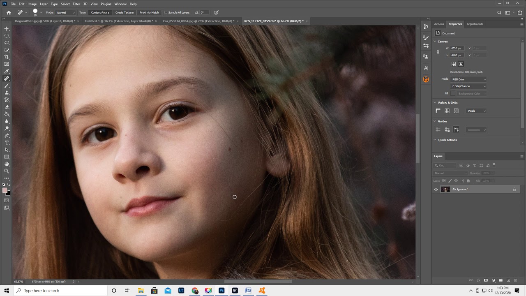Select the Eraser tool
Screen dimensions: 526x296
(x=7, y=107)
